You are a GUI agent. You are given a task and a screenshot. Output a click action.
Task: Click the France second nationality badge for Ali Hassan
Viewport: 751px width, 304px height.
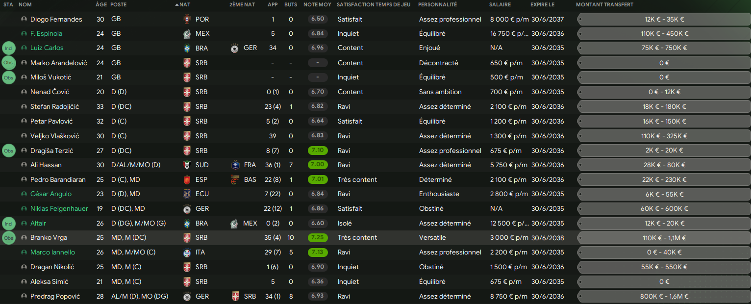coord(235,165)
